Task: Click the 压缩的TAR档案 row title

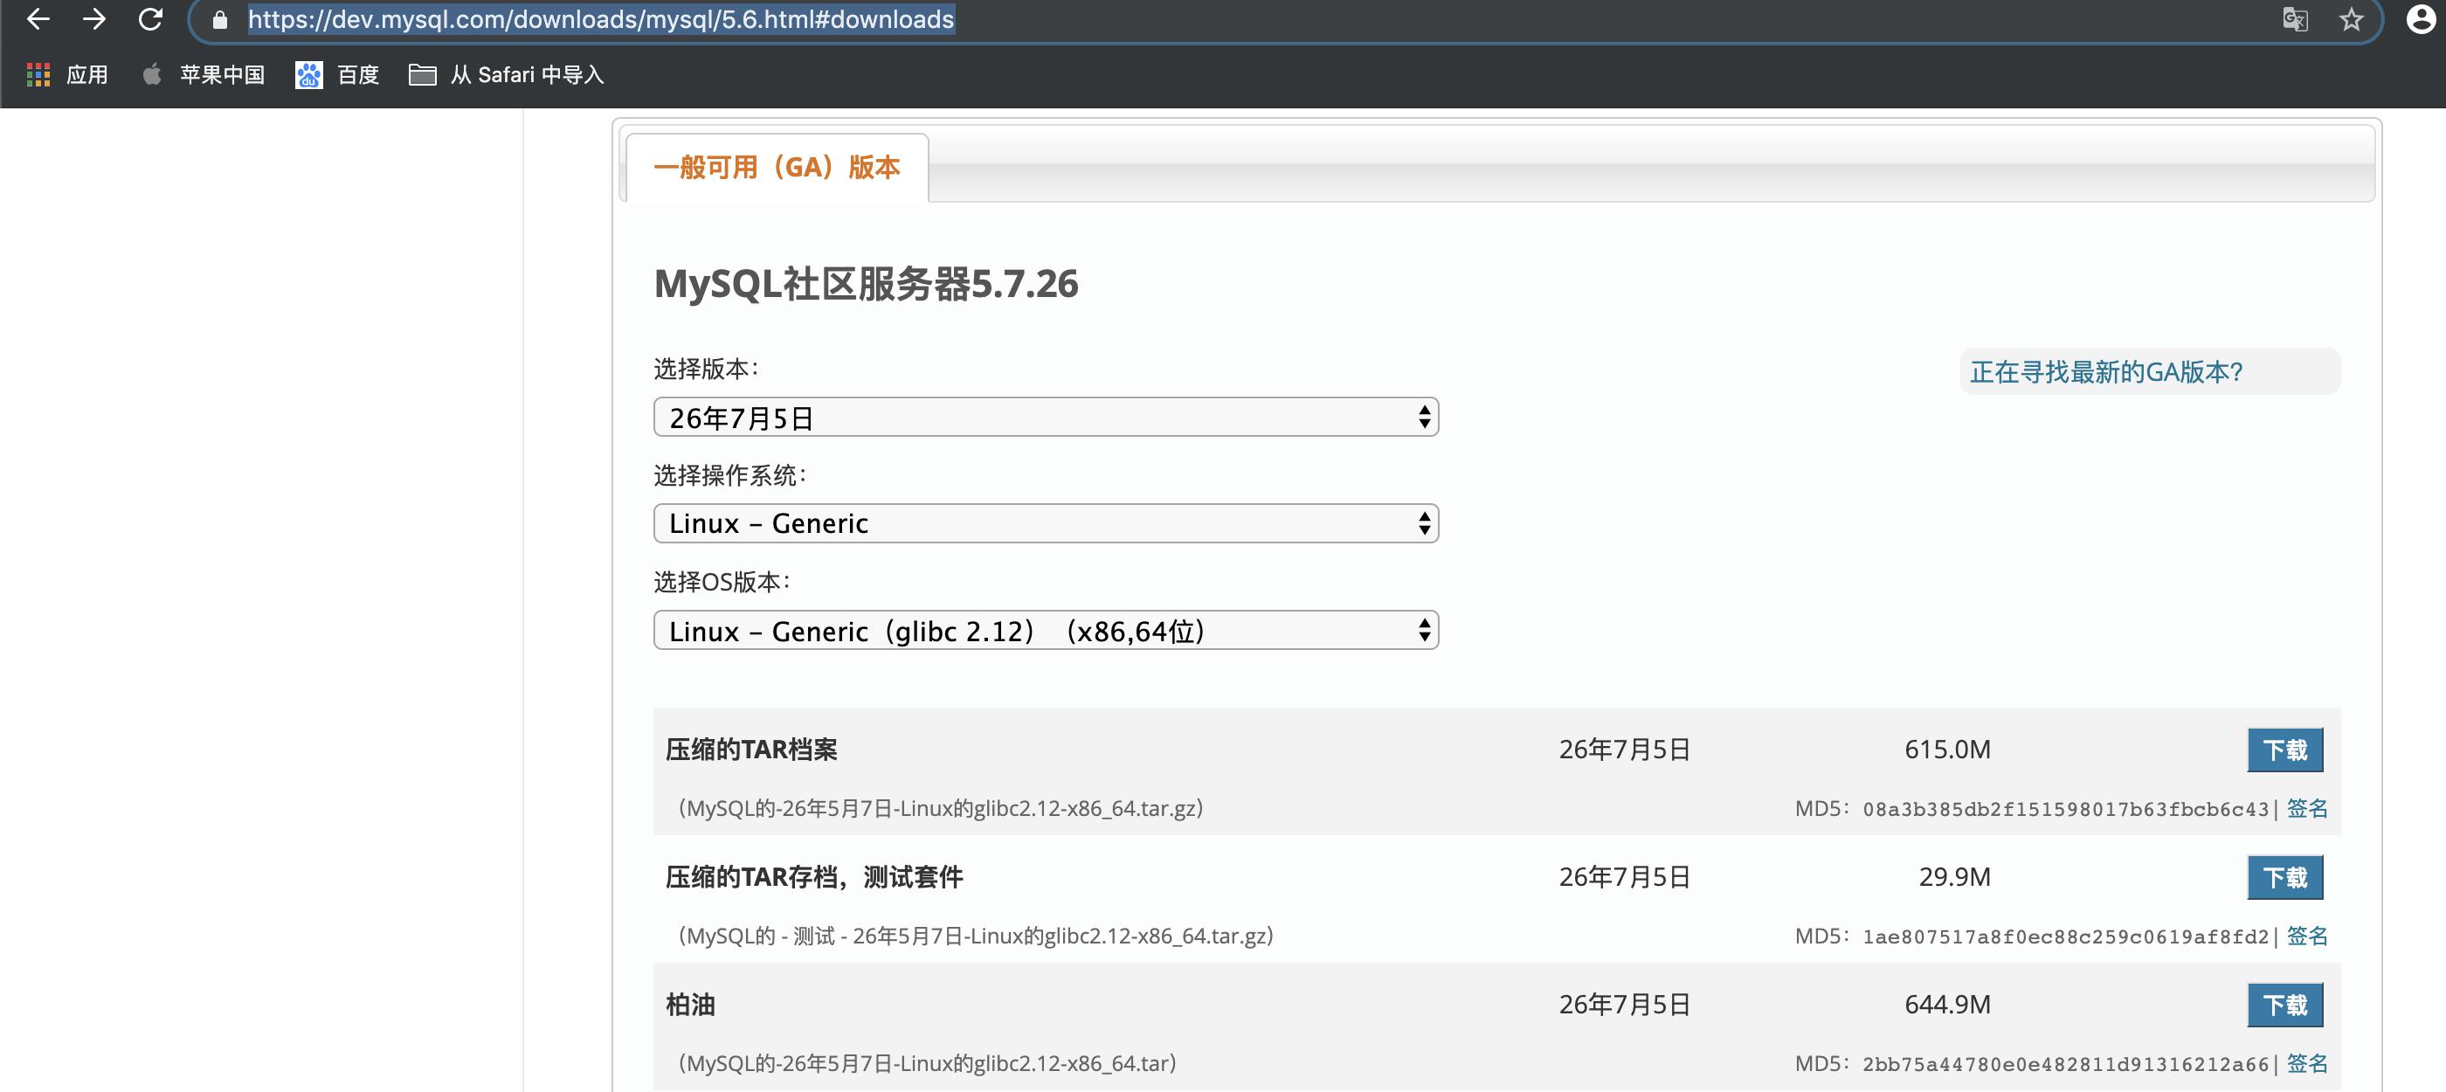Action: (751, 750)
